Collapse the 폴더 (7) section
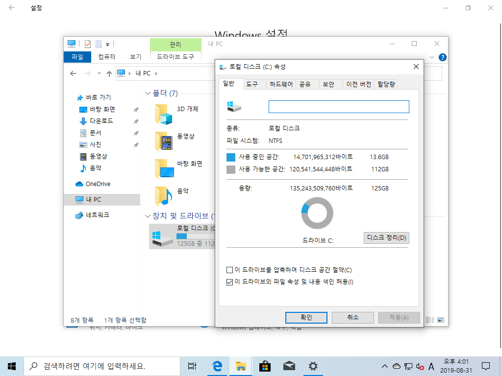 click(x=148, y=94)
